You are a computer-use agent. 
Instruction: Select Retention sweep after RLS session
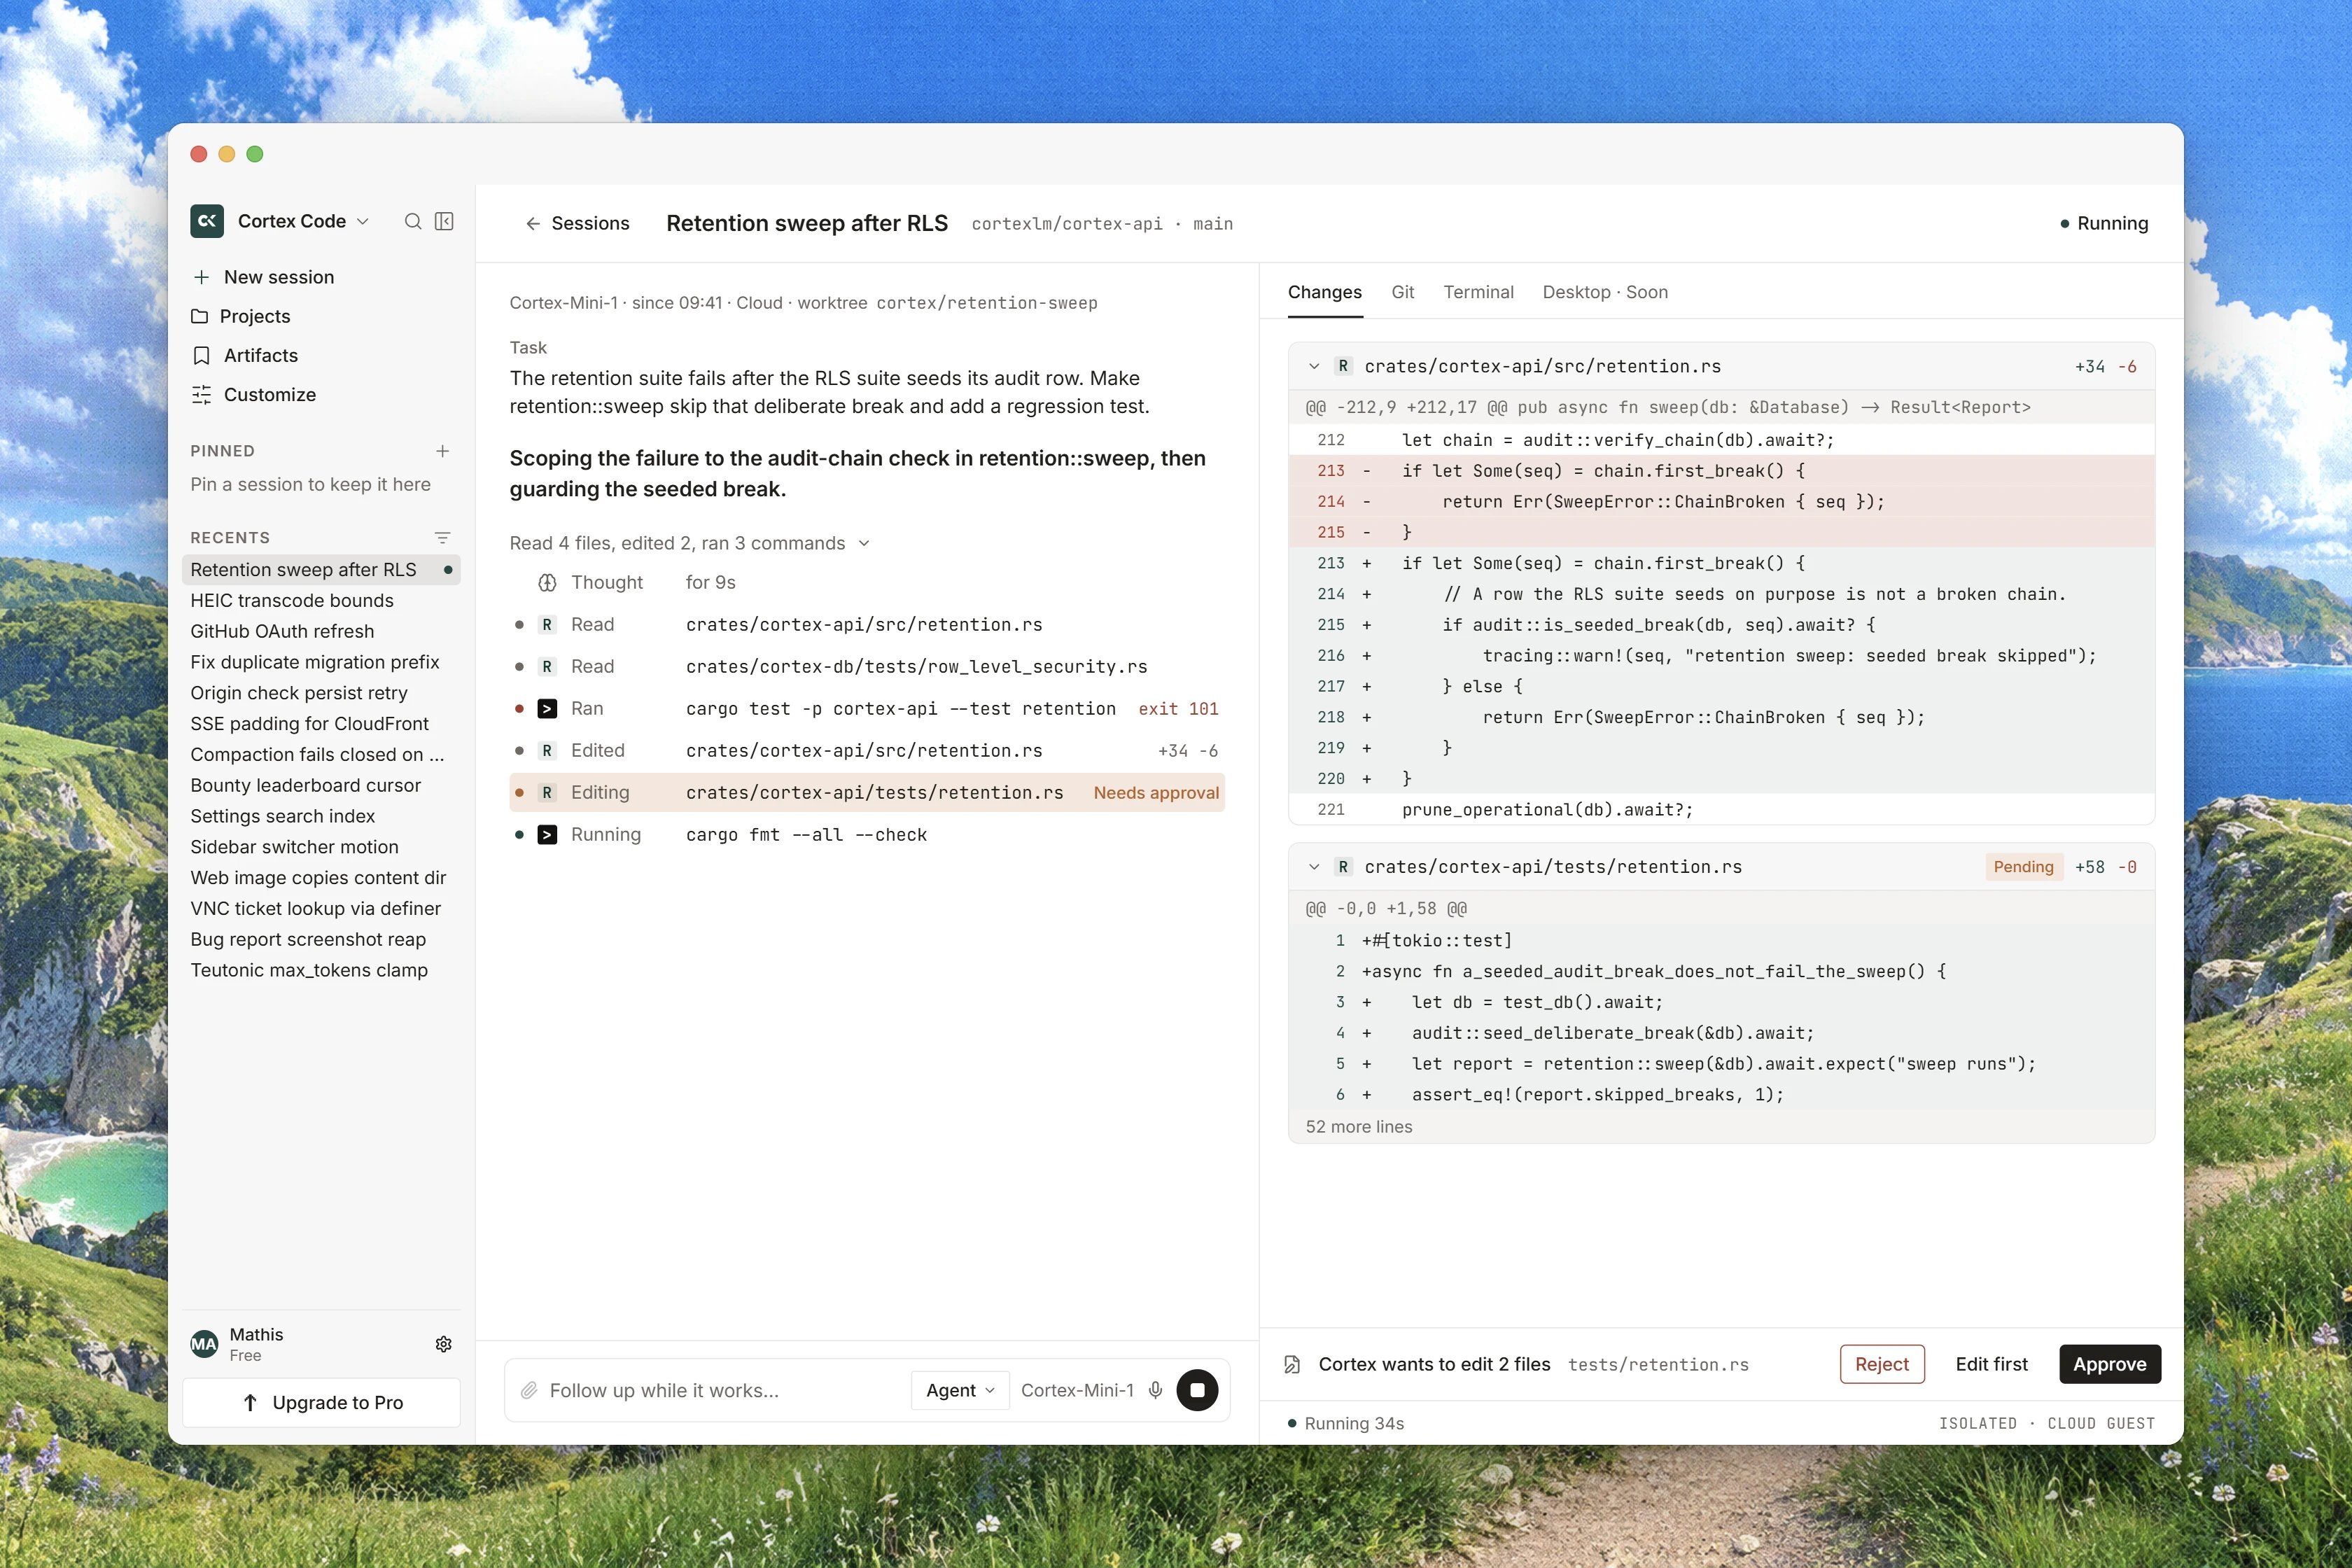coord(320,570)
